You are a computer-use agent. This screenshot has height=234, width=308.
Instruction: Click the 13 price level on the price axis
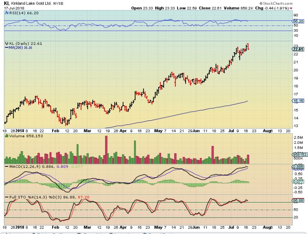[x=296, y=126]
